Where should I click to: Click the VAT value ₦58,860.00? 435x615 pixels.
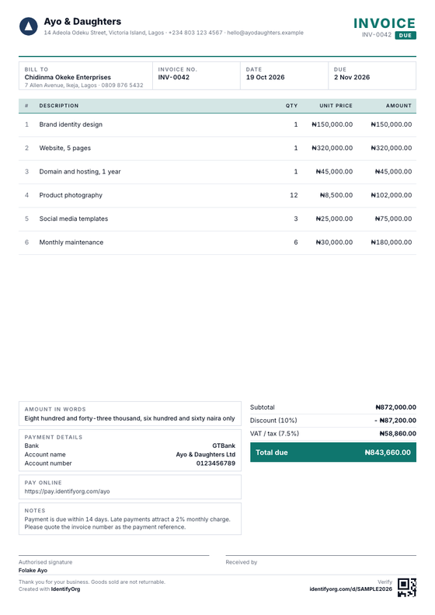[398, 433]
